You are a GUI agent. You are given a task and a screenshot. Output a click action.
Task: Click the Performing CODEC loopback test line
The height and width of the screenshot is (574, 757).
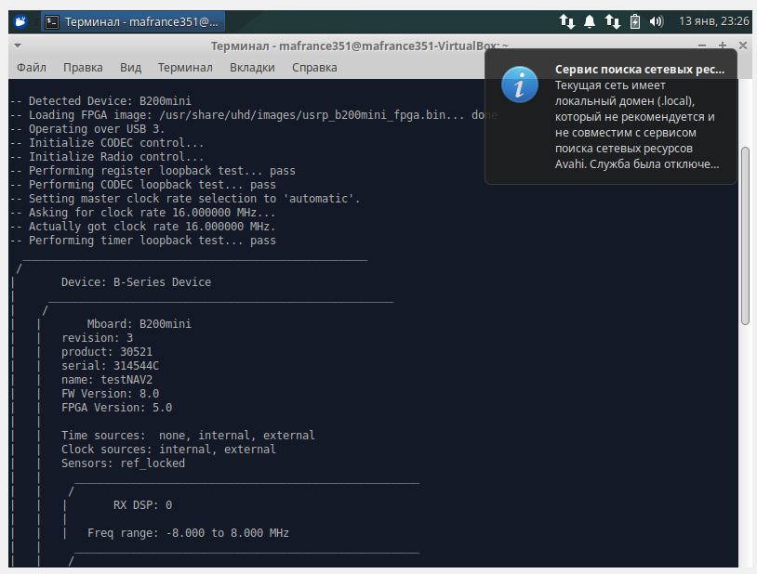(x=143, y=185)
